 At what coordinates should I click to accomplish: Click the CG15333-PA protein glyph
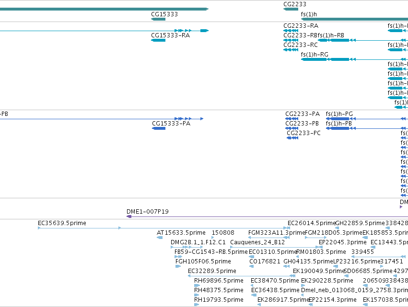[x=159, y=128]
